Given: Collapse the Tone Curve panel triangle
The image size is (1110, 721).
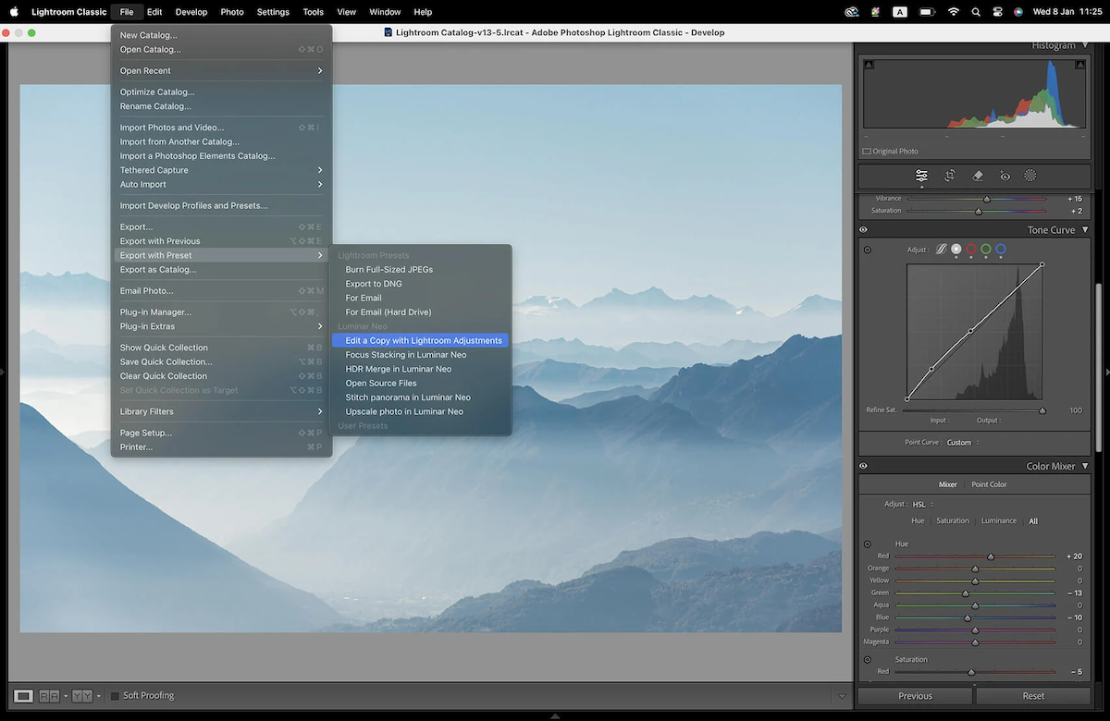Looking at the screenshot, I should tap(1084, 229).
